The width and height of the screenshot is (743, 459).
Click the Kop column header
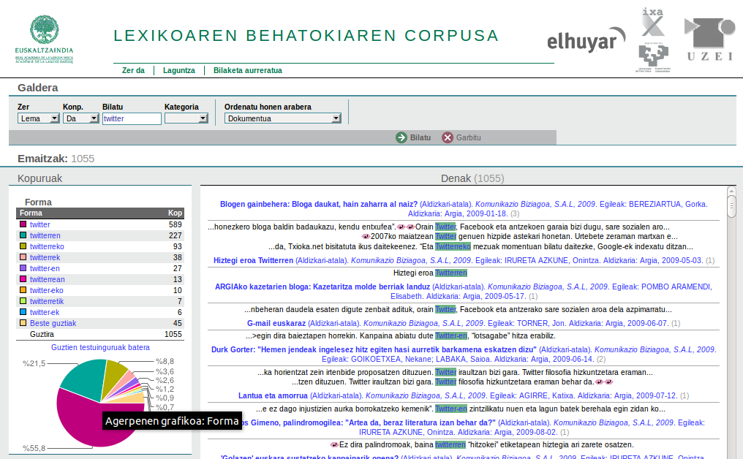coord(175,213)
